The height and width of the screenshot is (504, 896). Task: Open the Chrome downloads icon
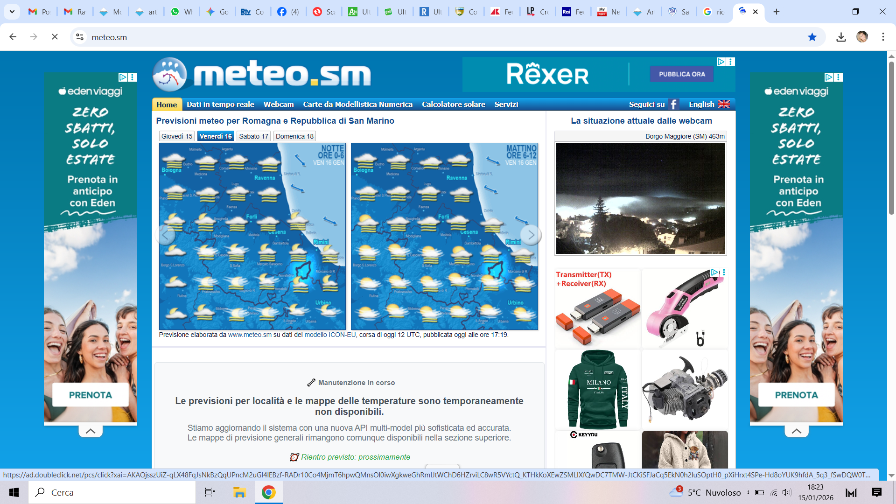coord(841,37)
